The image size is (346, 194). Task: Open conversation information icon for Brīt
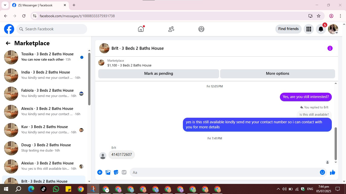pyautogui.click(x=330, y=48)
